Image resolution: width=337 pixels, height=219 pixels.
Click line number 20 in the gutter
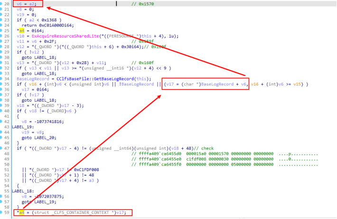pyautogui.click(x=7, y=4)
